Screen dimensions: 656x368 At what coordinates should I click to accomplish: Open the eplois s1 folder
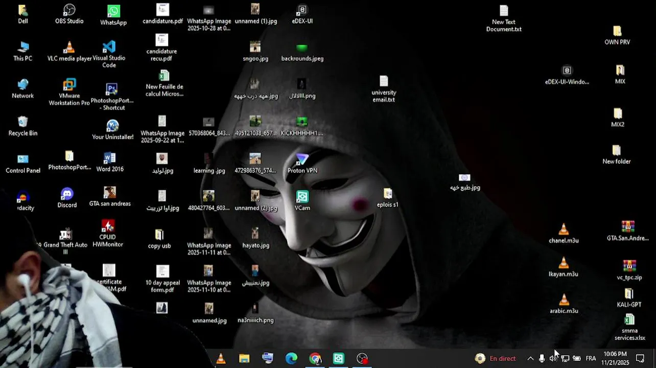(388, 198)
